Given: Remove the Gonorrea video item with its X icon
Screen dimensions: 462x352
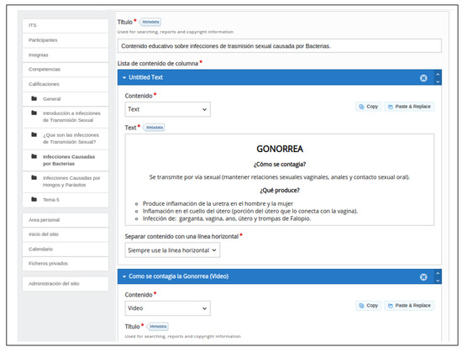Looking at the screenshot, I should click(x=423, y=277).
